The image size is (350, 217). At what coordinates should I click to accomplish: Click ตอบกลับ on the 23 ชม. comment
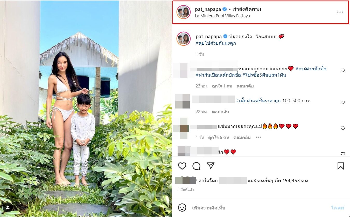click(x=245, y=86)
